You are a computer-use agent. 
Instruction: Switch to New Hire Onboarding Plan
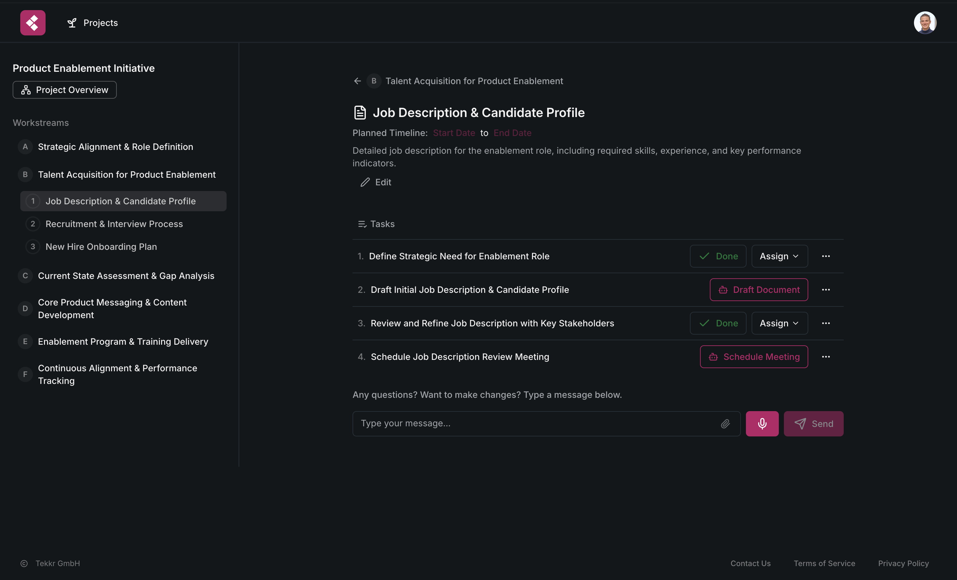(101, 247)
